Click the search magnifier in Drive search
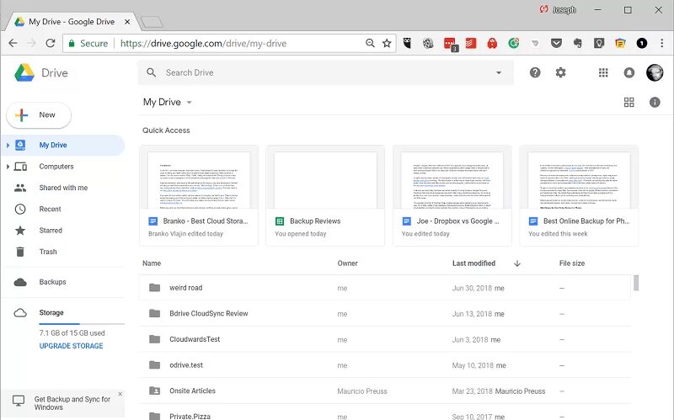 click(x=152, y=72)
